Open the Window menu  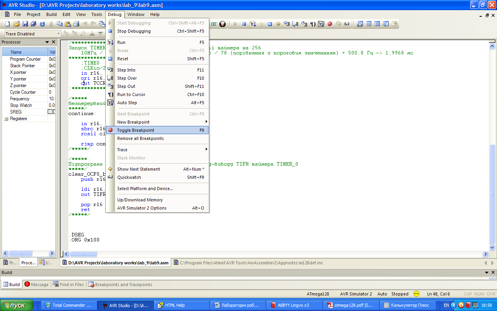pyautogui.click(x=136, y=14)
